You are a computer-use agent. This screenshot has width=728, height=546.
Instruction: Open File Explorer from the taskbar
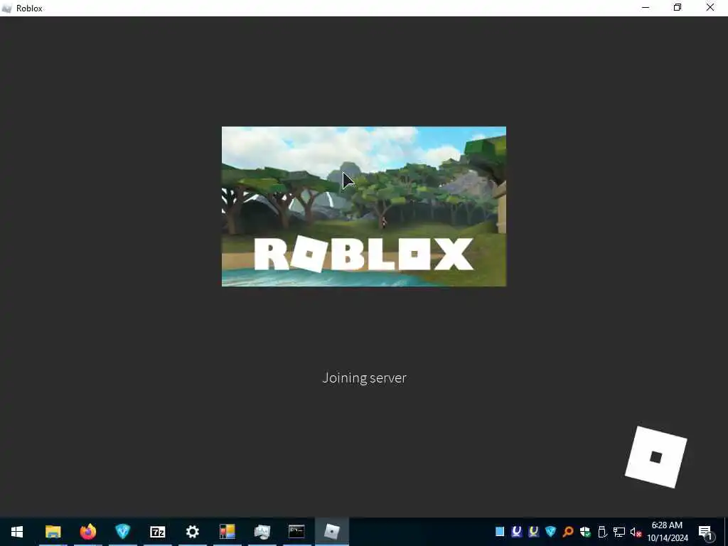click(53, 532)
